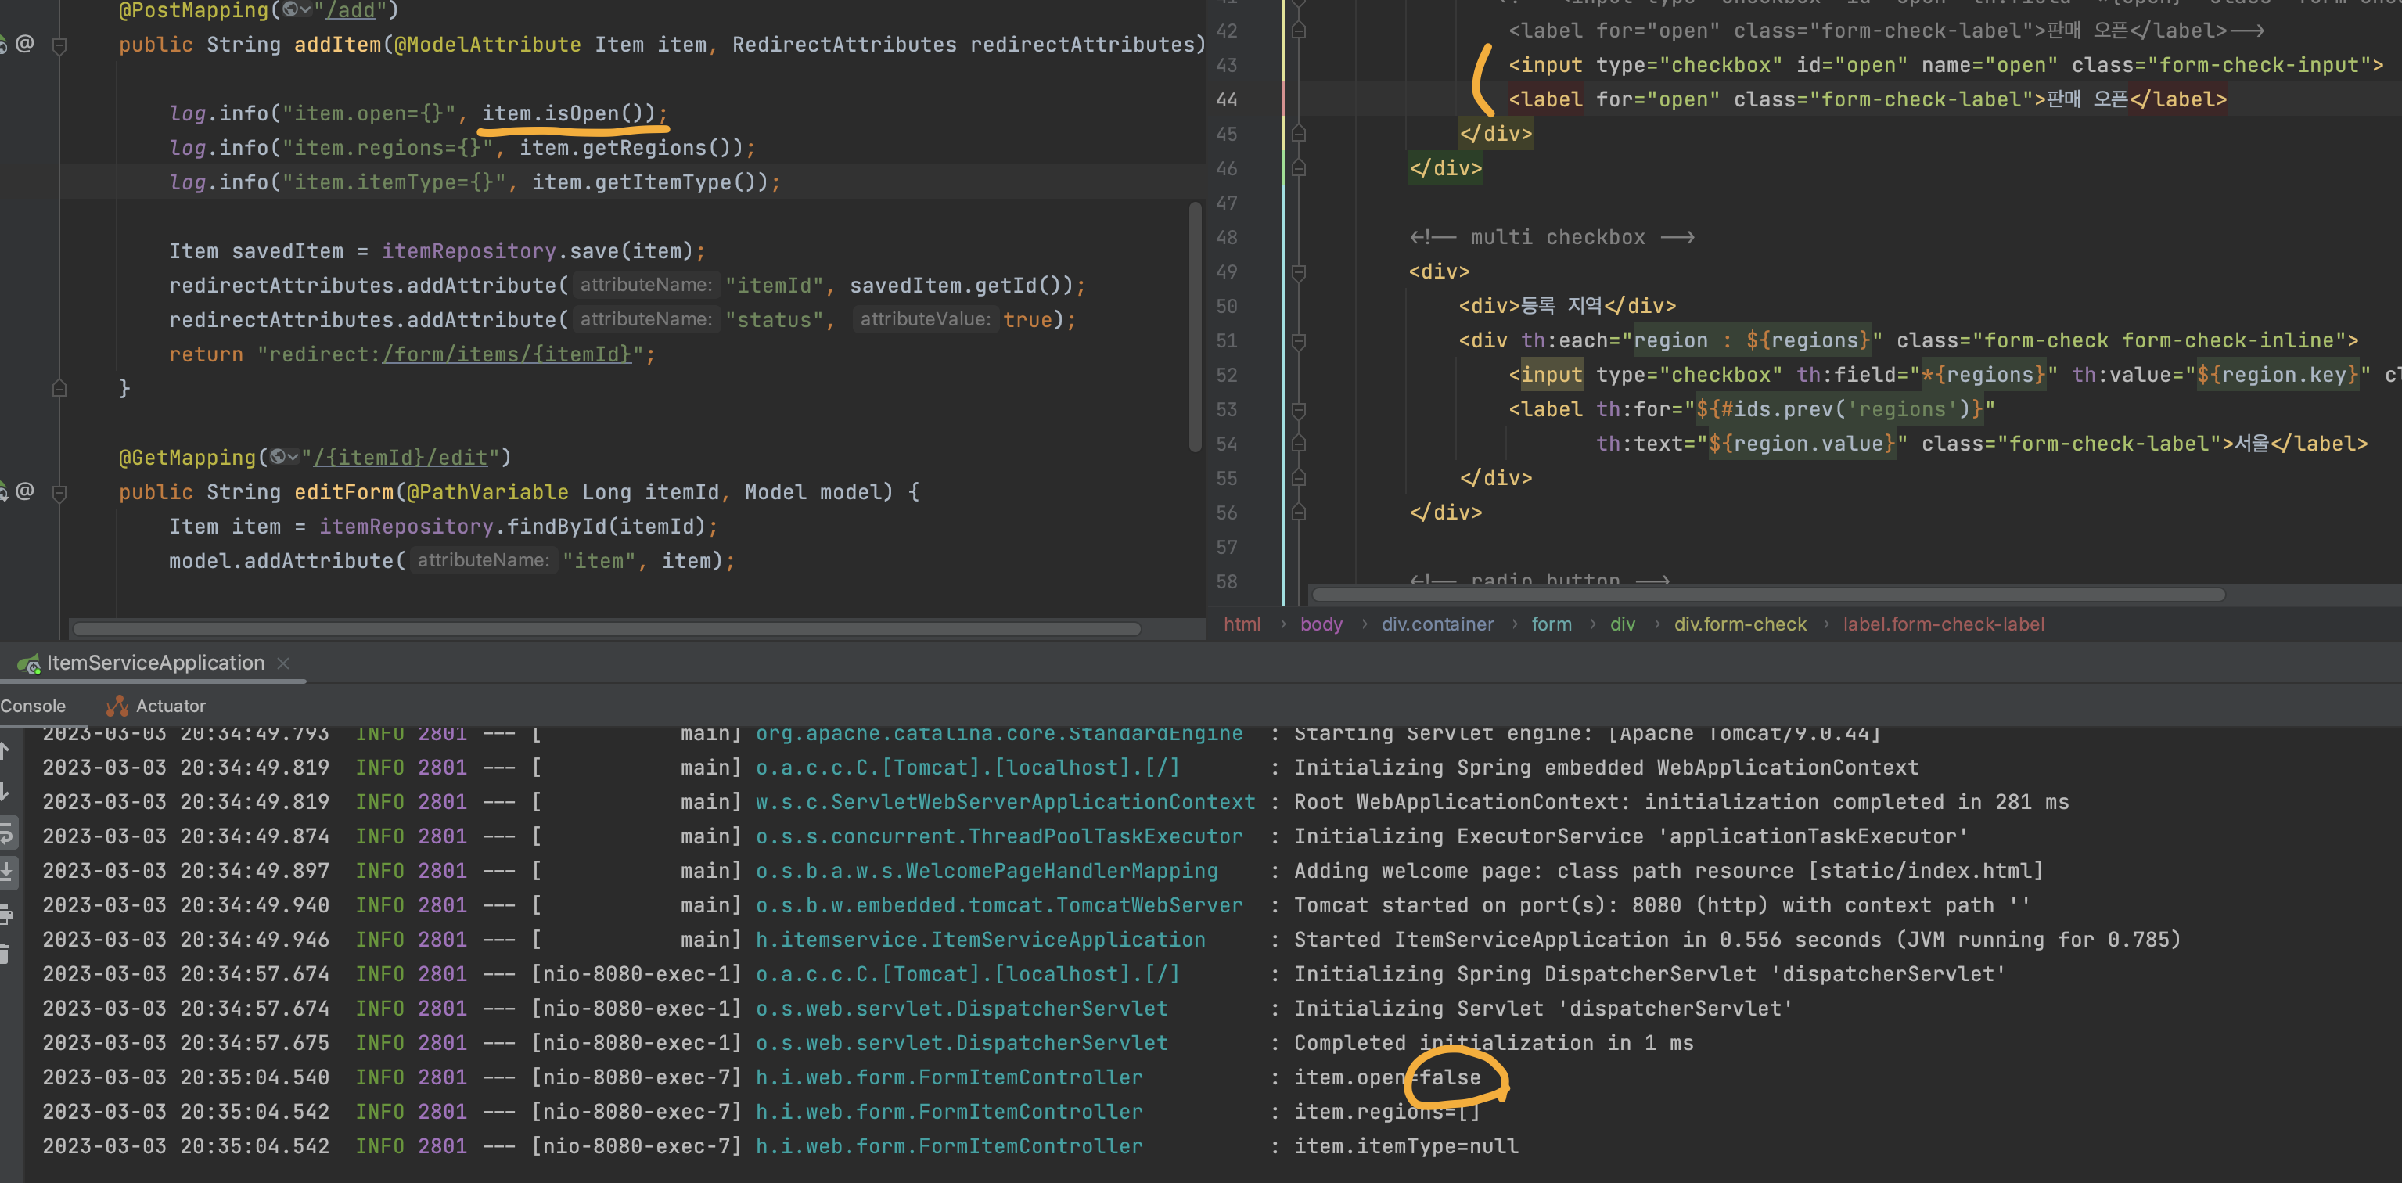Collapse the th:each div fold at line 51
This screenshot has height=1183, width=2402.
1298,341
